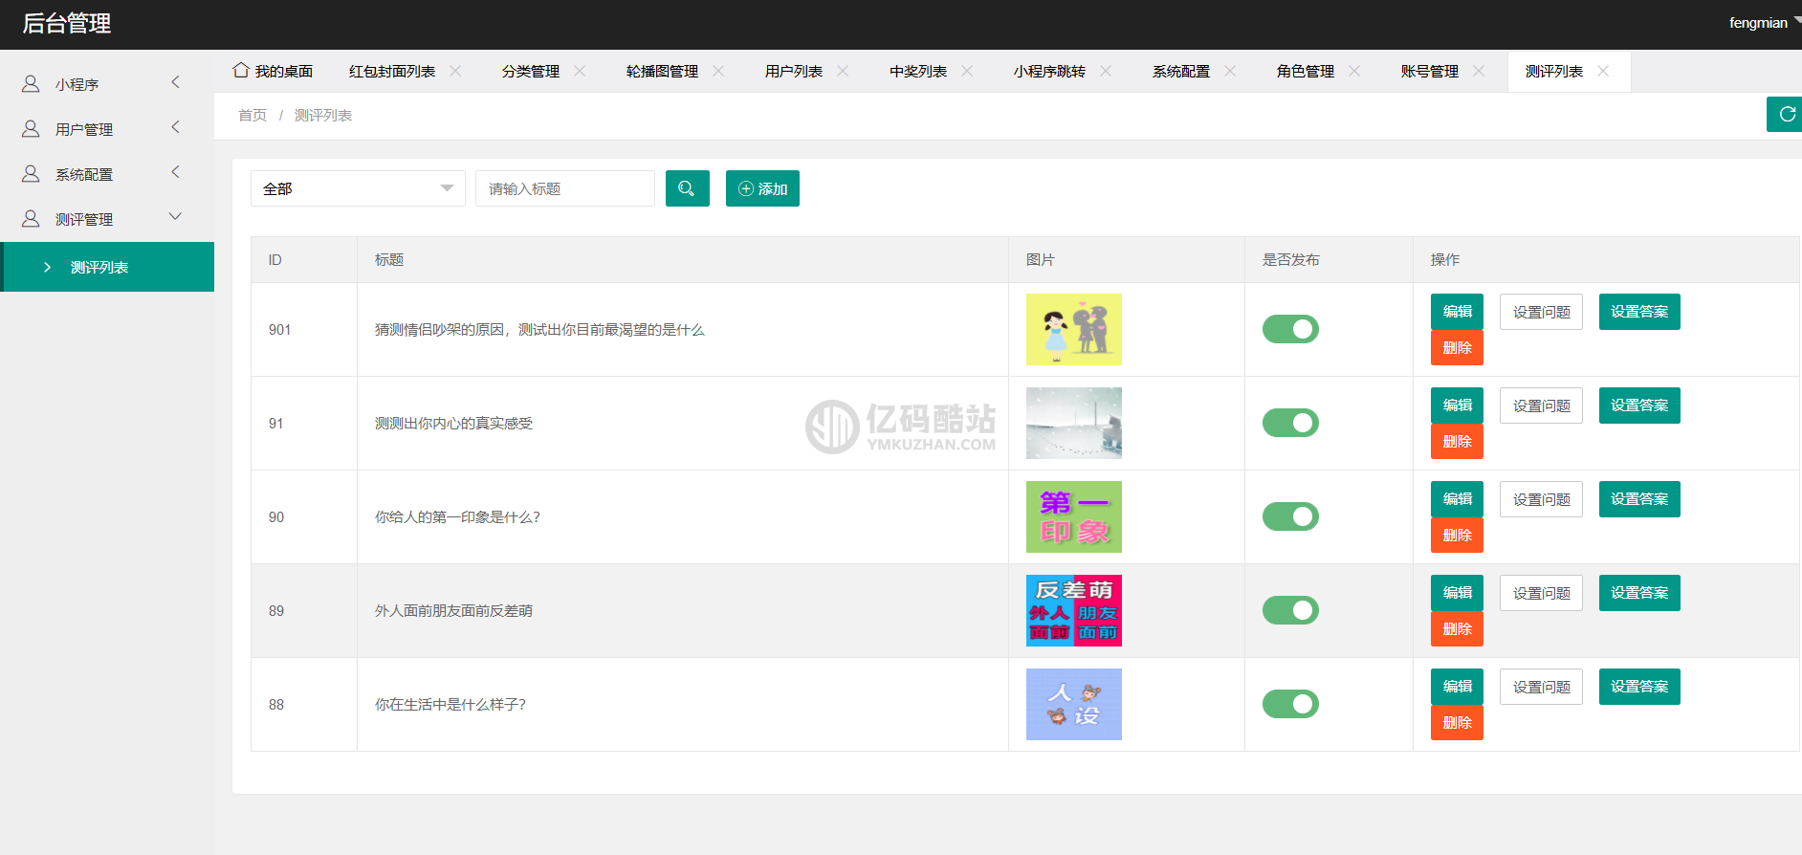Click 添加 button to add evaluation
The image size is (1802, 855).
point(762,188)
